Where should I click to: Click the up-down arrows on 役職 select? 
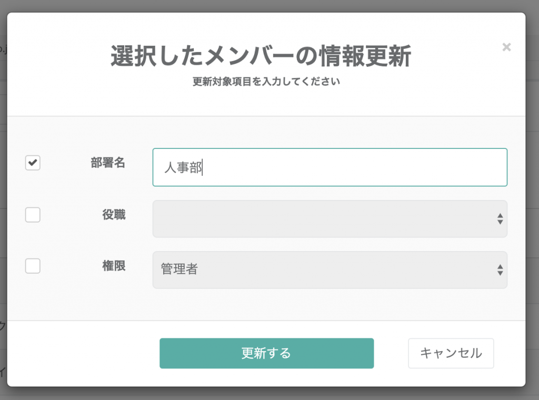pos(500,219)
